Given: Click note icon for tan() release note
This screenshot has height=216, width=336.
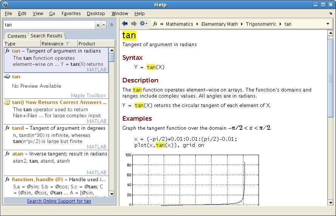Looking at the screenshot, I should (x=7, y=102).
